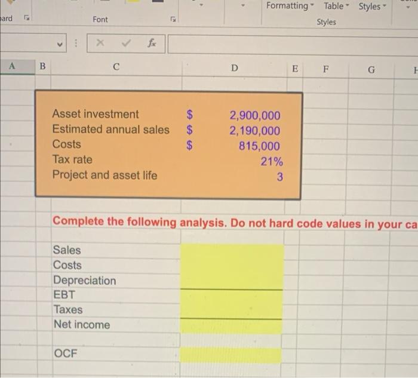Select the Project and asset life label
The height and width of the screenshot is (378, 418).
tap(105, 175)
